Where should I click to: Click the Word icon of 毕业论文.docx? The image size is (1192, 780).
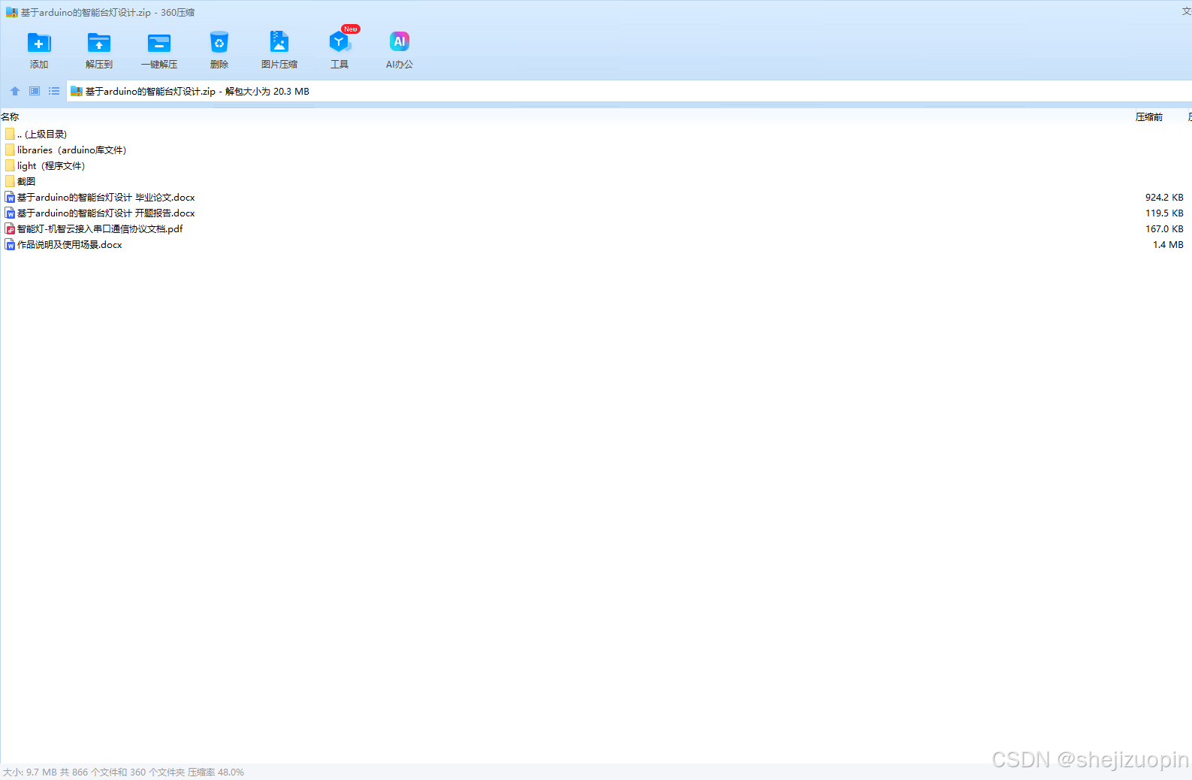[x=10, y=197]
